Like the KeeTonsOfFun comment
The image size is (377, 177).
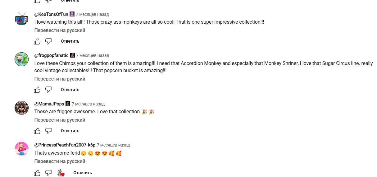pos(37,41)
